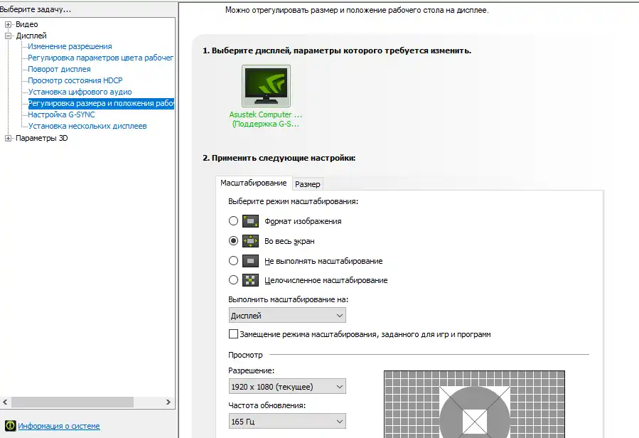Expand the Видео tree node
This screenshot has height=438, width=639.
[x=8, y=24]
